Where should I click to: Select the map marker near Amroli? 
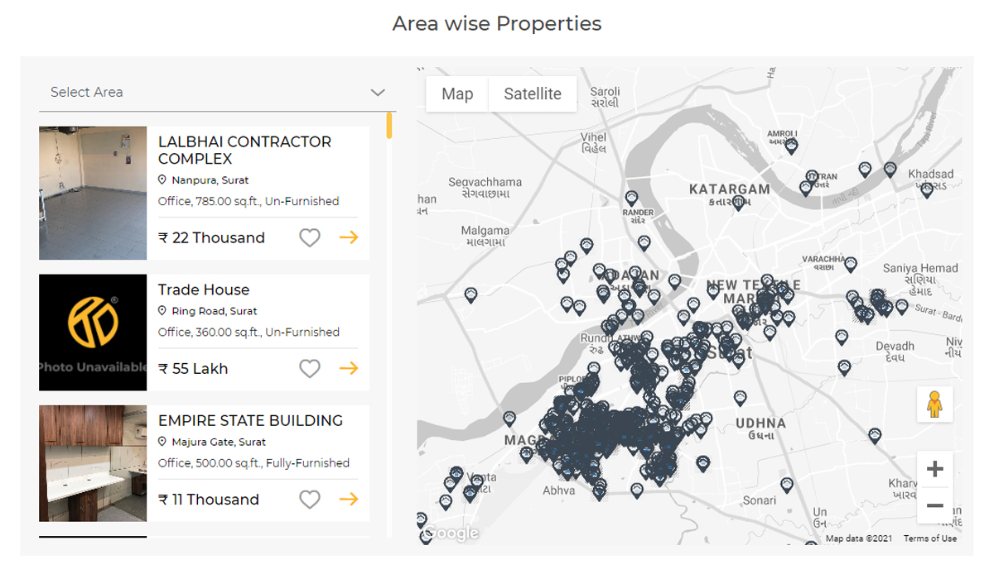pos(791,146)
